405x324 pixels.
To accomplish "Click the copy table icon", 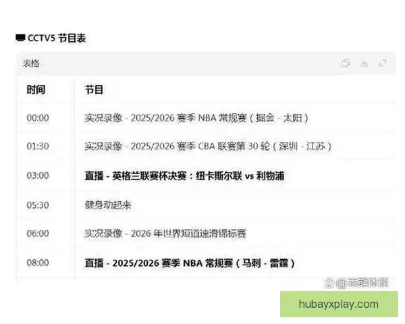I will (346, 63).
